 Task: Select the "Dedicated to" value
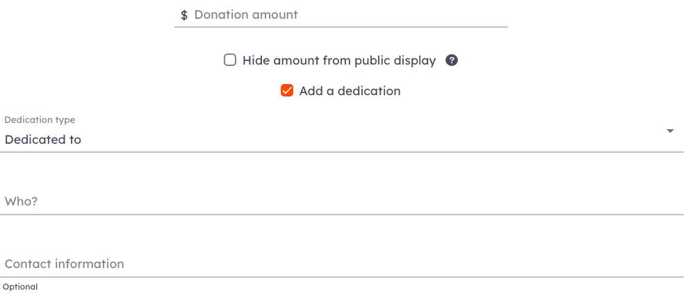(43, 140)
